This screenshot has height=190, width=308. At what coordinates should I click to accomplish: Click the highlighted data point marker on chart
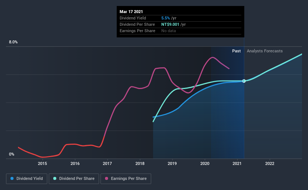[244, 81]
